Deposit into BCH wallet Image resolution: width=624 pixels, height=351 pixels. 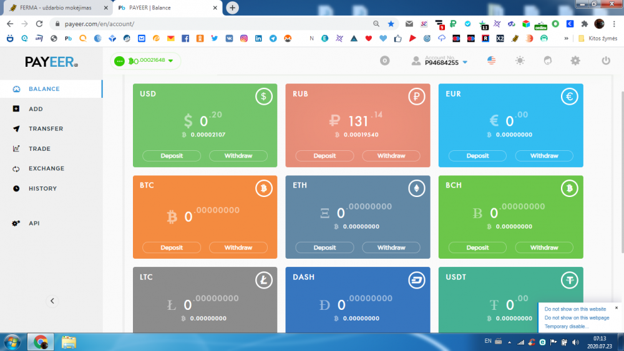(477, 248)
